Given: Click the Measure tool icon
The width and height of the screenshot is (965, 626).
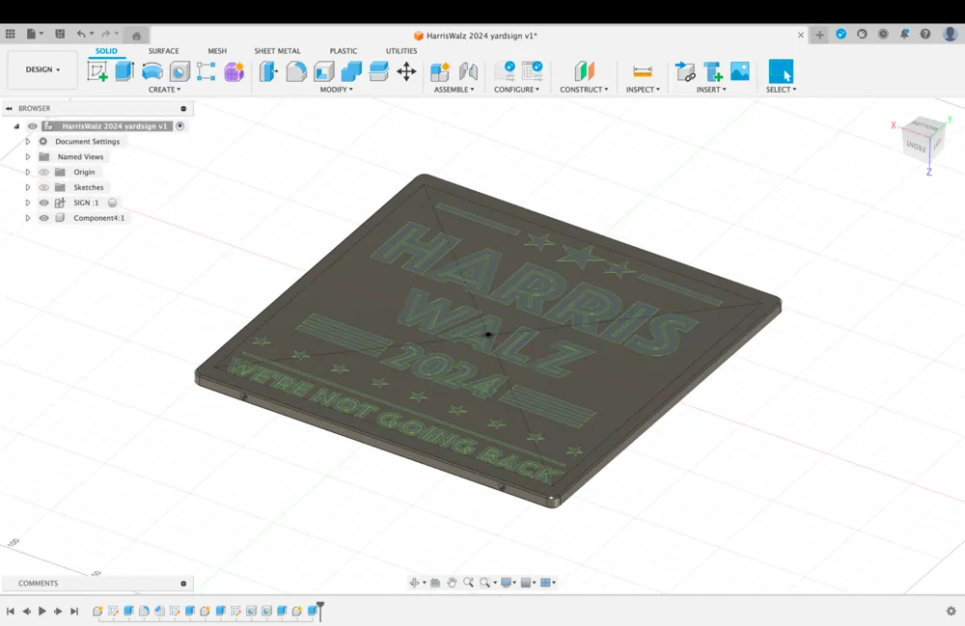Looking at the screenshot, I should click(x=642, y=71).
